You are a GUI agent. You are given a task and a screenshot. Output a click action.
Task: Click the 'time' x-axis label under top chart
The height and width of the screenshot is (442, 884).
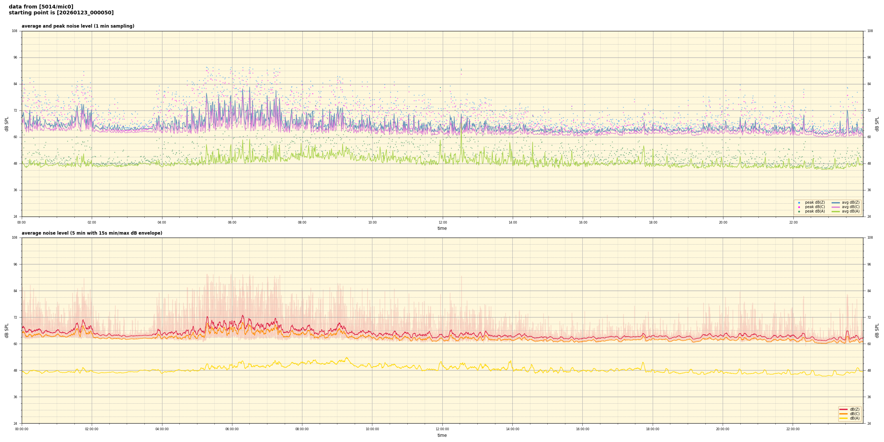[442, 228]
